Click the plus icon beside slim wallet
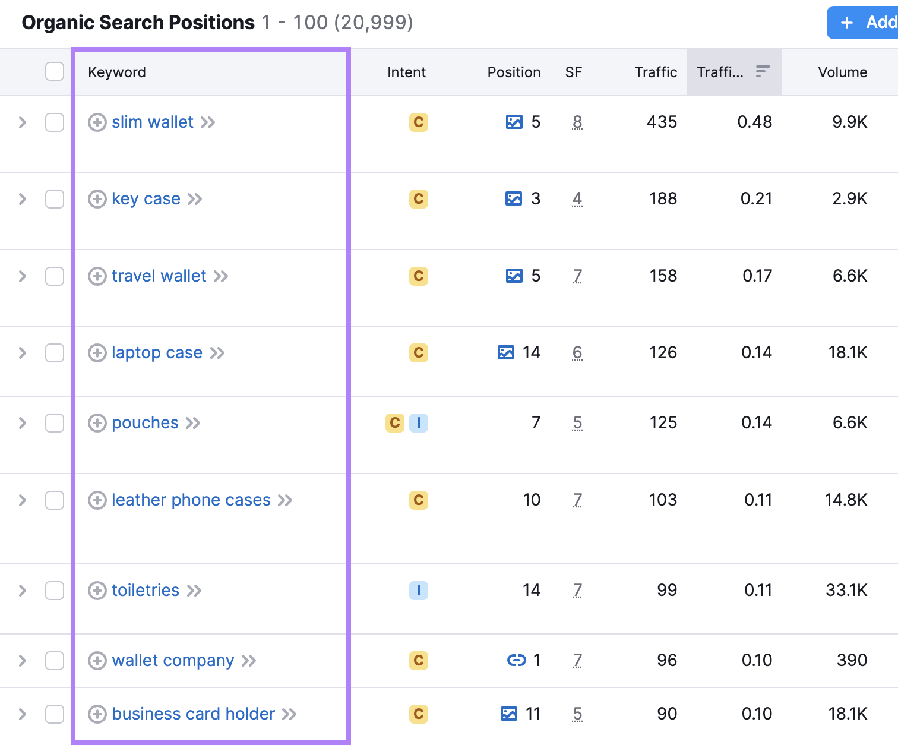Viewport: 898px width, 751px height. tap(97, 122)
